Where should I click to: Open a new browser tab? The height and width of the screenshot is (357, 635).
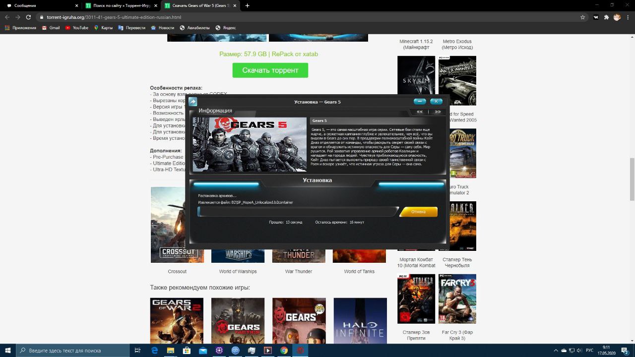pyautogui.click(x=247, y=5)
